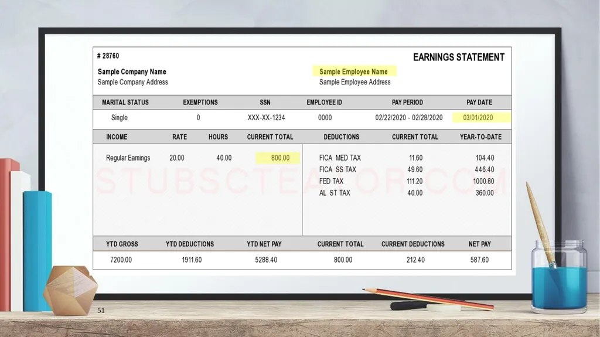Select FICA SS TAX current amount 49.60

[x=415, y=169]
